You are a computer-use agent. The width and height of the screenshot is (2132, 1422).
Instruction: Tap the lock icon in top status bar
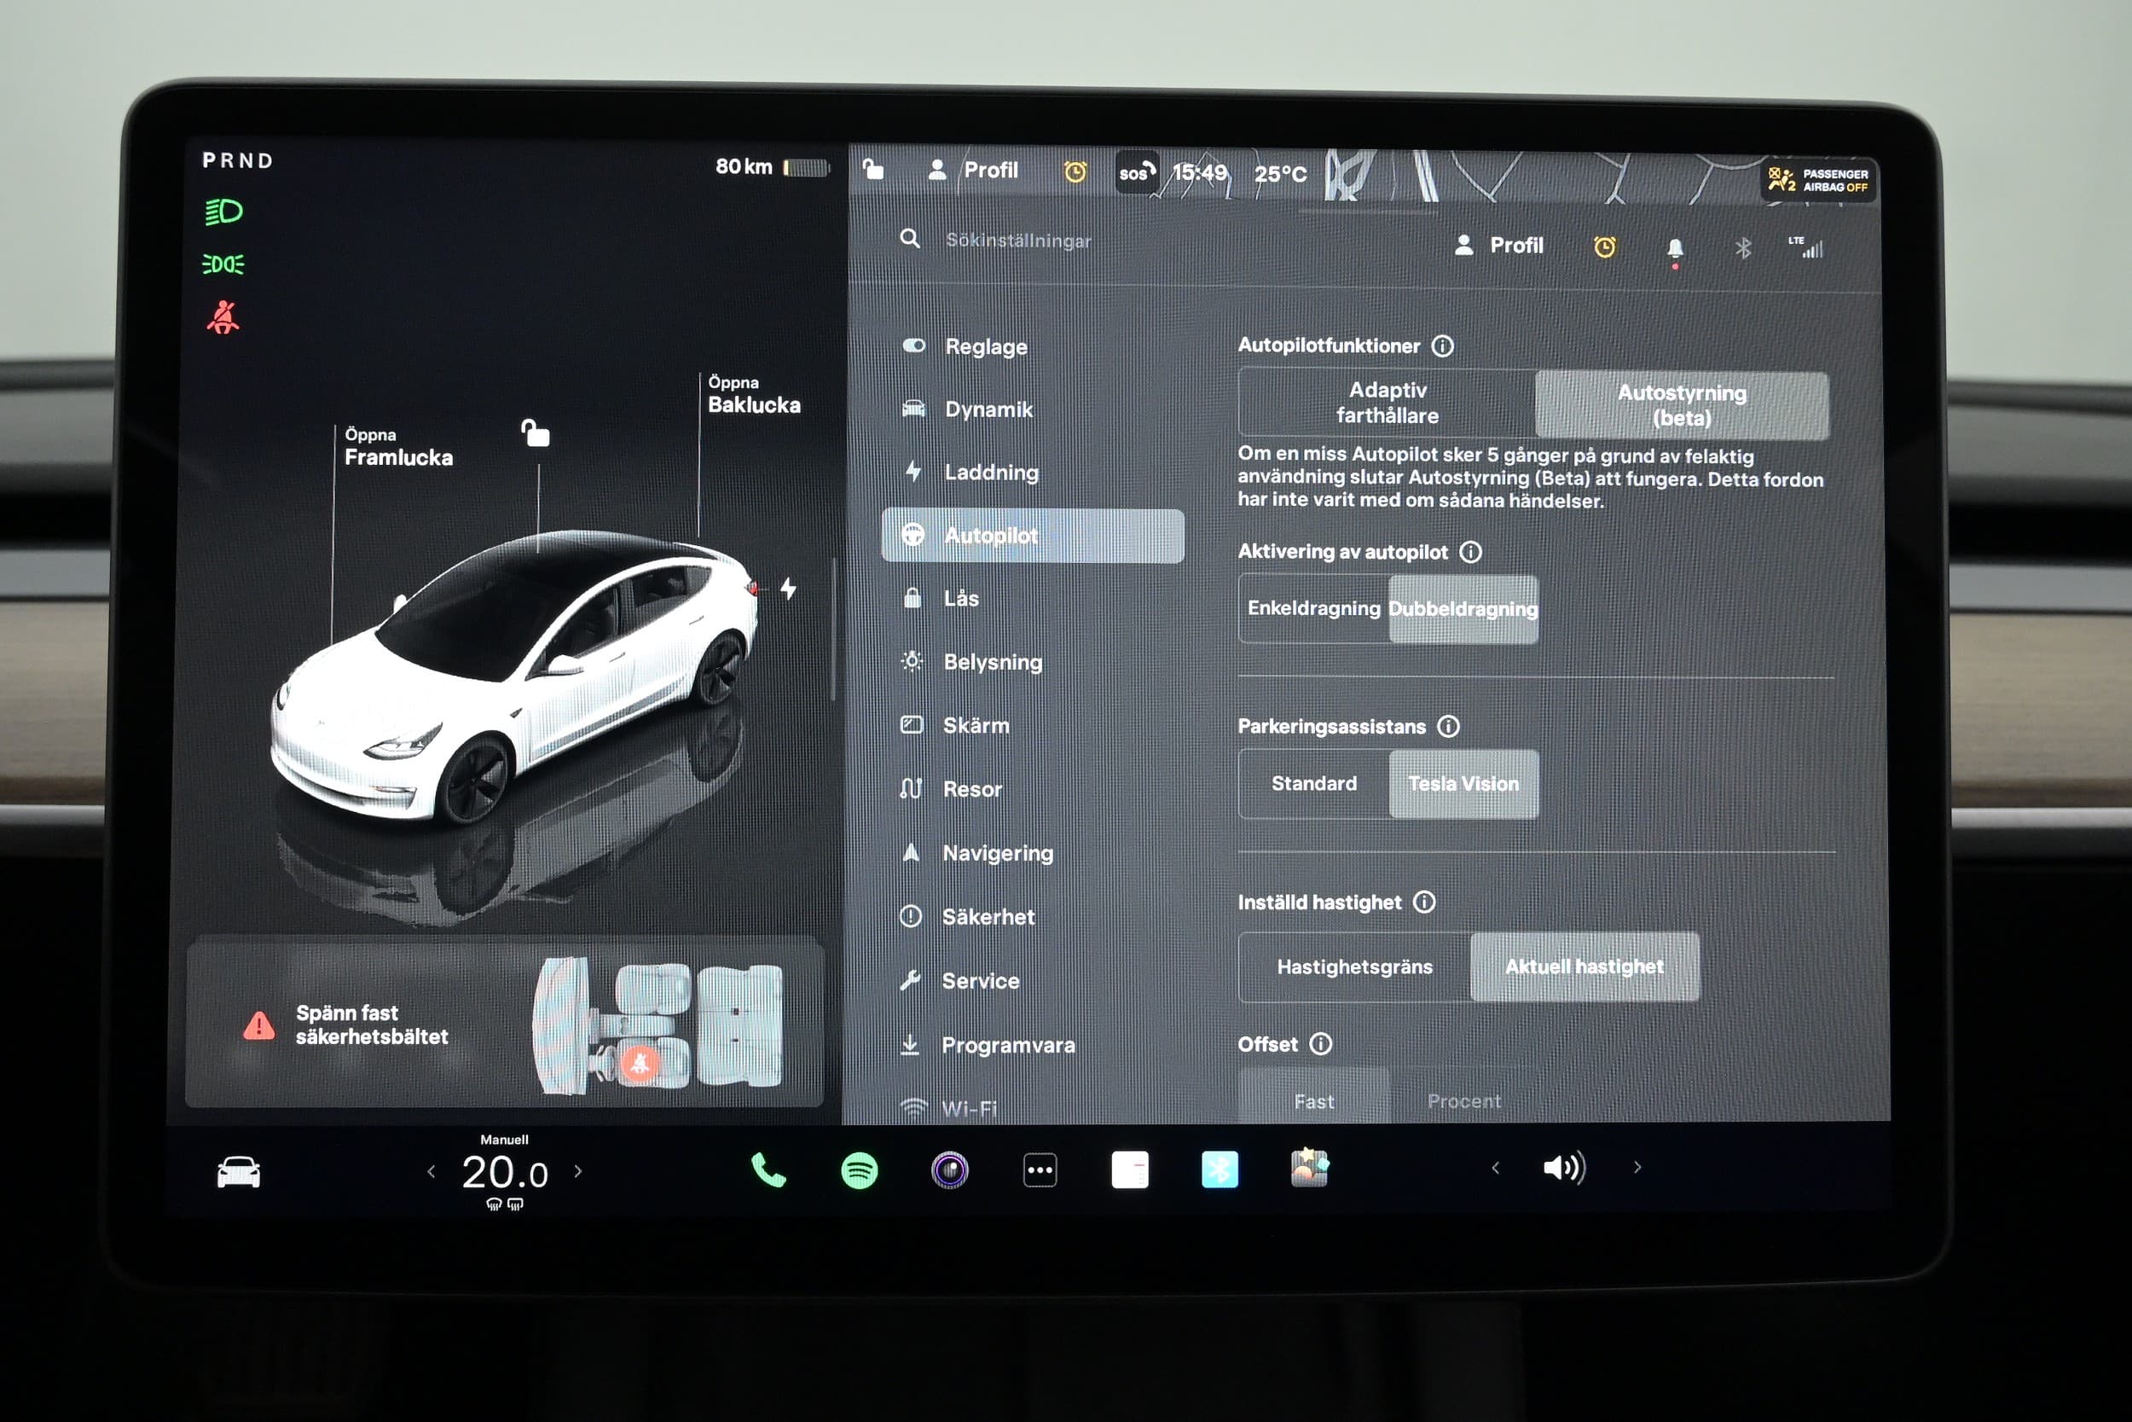(x=873, y=169)
